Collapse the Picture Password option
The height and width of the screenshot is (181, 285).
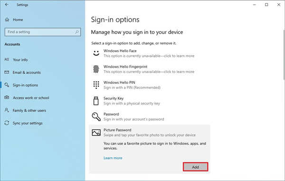tap(149, 132)
